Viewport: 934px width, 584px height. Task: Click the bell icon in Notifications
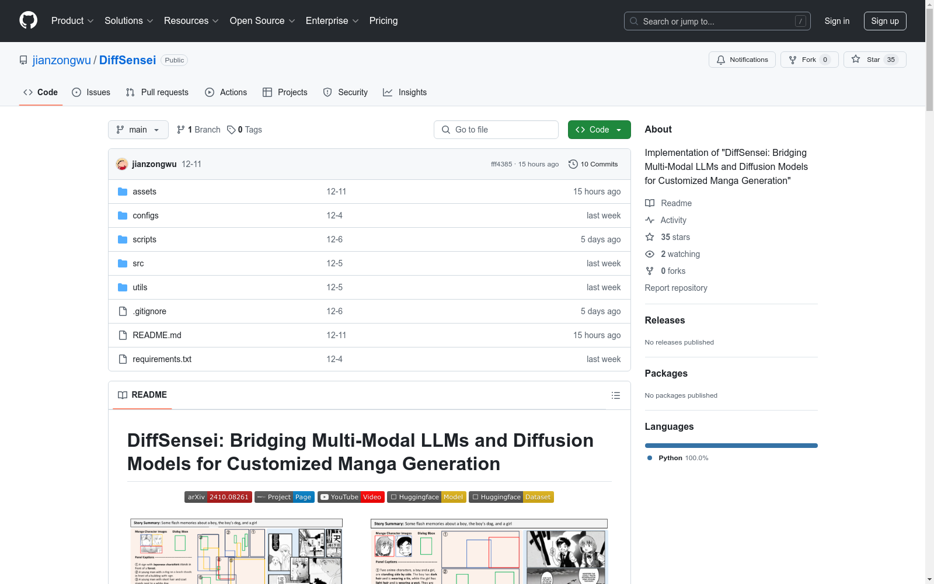(x=721, y=60)
